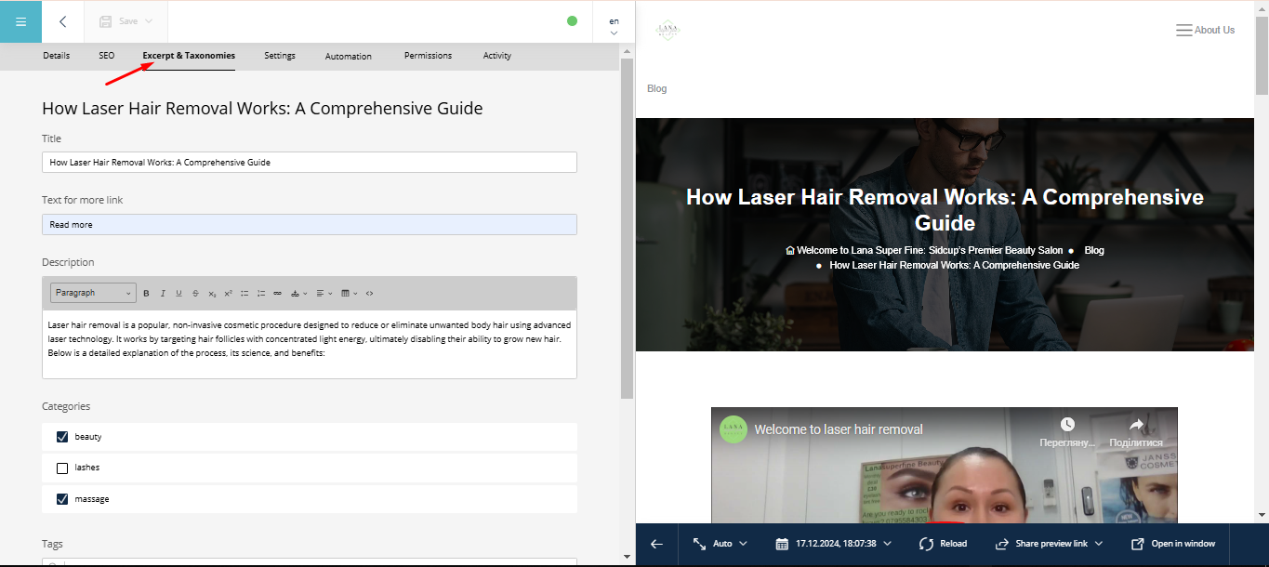The image size is (1269, 567).
Task: Open the Permissions tab
Action: point(428,56)
